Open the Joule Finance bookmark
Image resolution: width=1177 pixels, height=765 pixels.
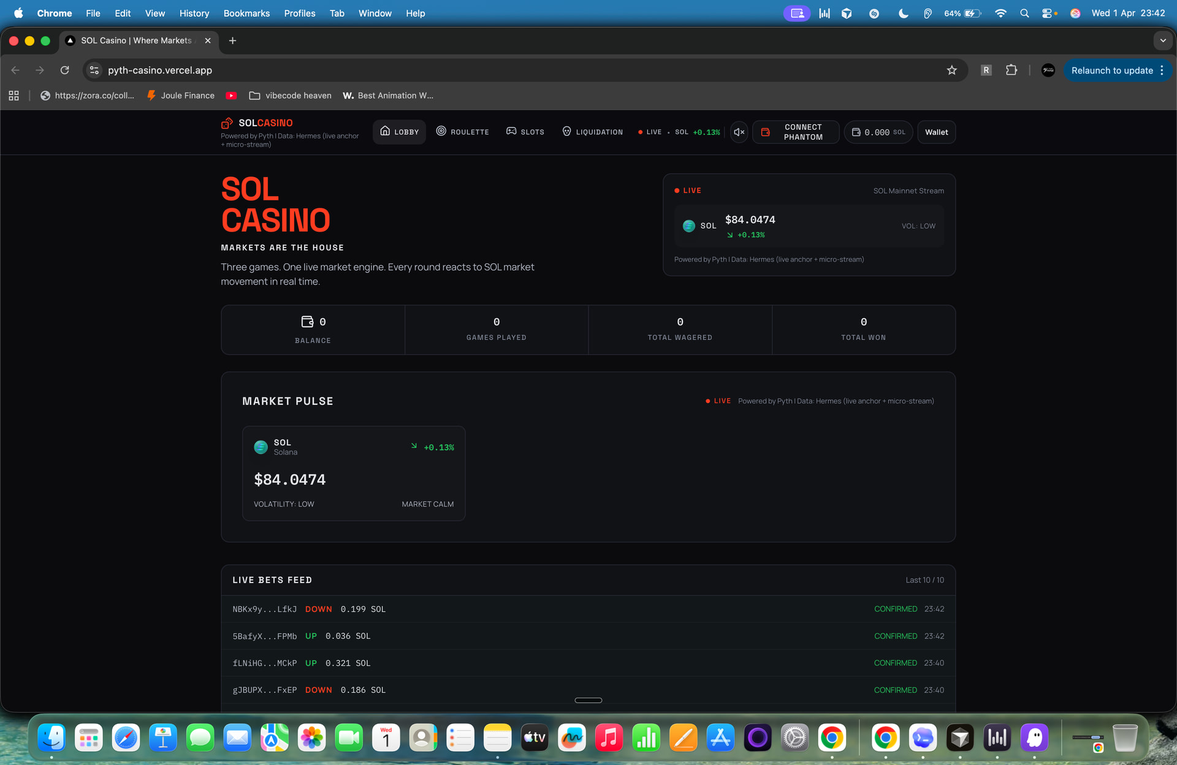180,96
